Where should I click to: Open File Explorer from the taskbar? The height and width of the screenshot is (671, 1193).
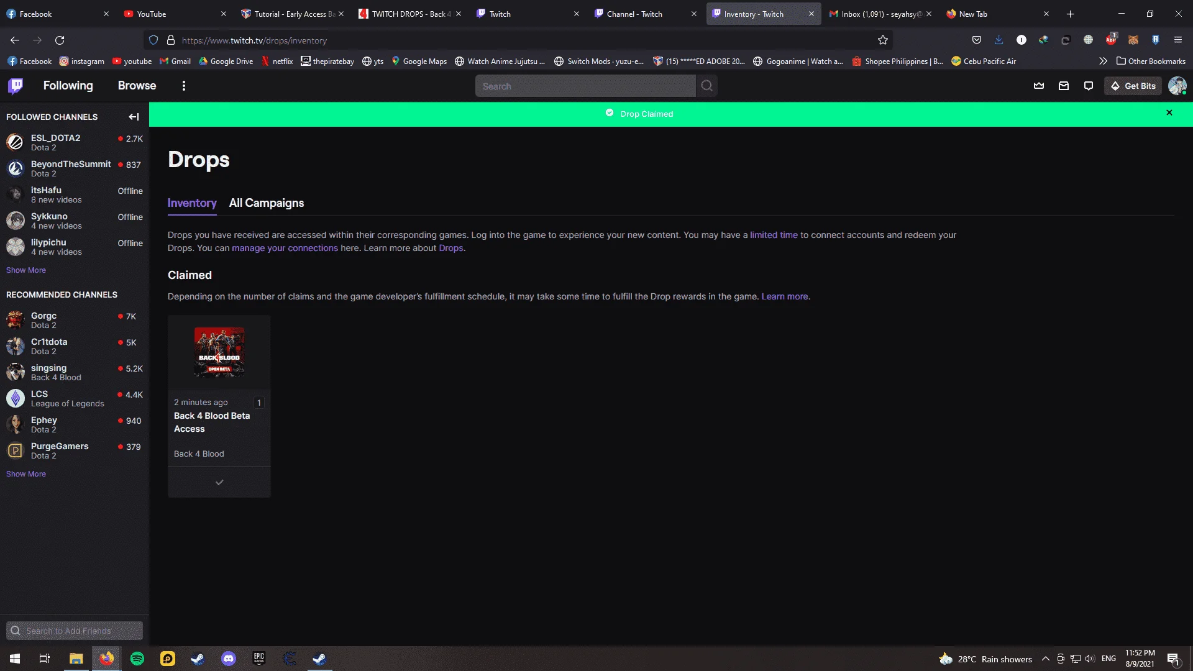coord(76,659)
